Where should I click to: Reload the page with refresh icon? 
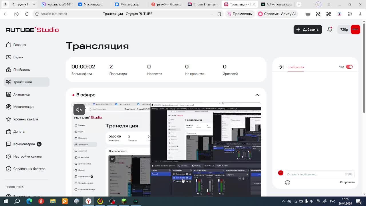click(x=27, y=14)
